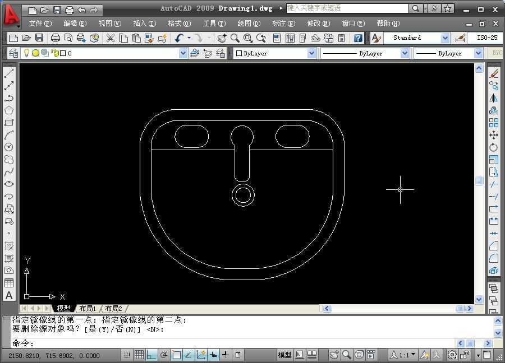Expand the layer 0 dropdown list
The width and height of the screenshot is (505, 363).
coord(183,53)
